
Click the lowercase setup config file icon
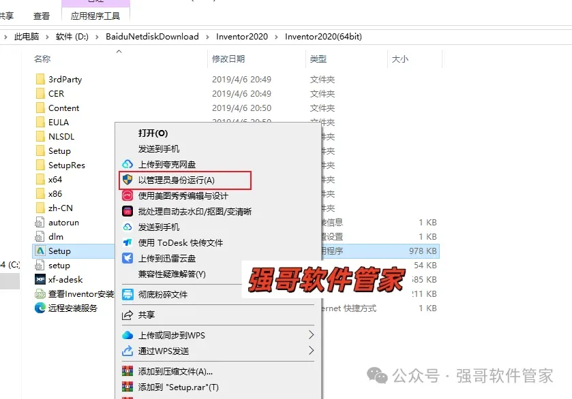point(40,266)
